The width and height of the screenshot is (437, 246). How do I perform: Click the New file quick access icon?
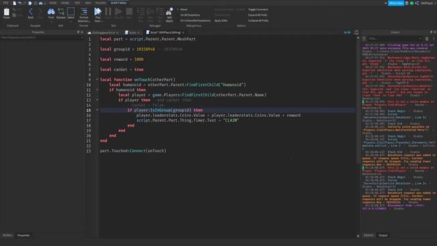point(14,3)
